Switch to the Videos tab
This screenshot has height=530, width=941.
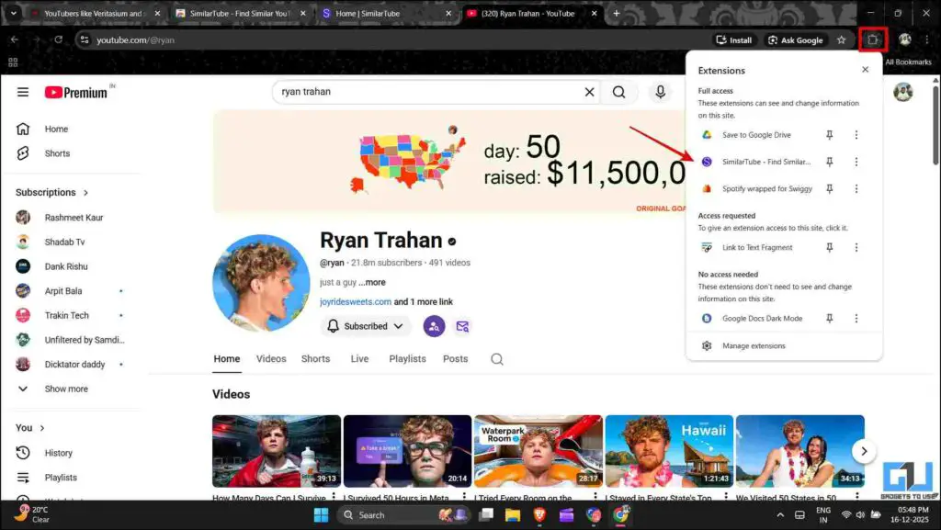(270, 359)
